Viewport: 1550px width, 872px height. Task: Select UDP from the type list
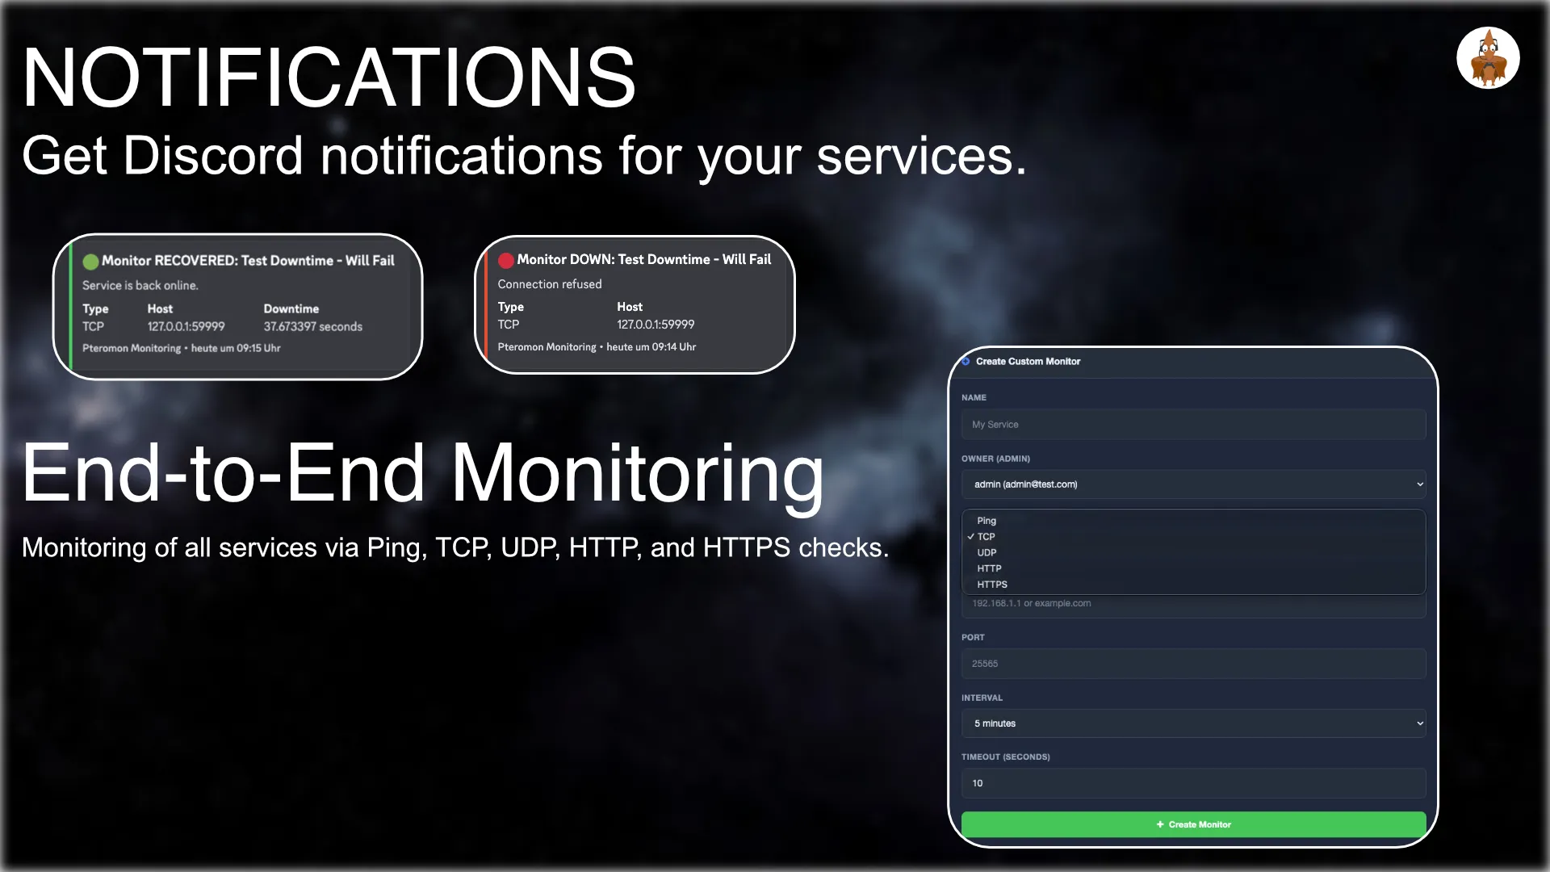(x=987, y=553)
